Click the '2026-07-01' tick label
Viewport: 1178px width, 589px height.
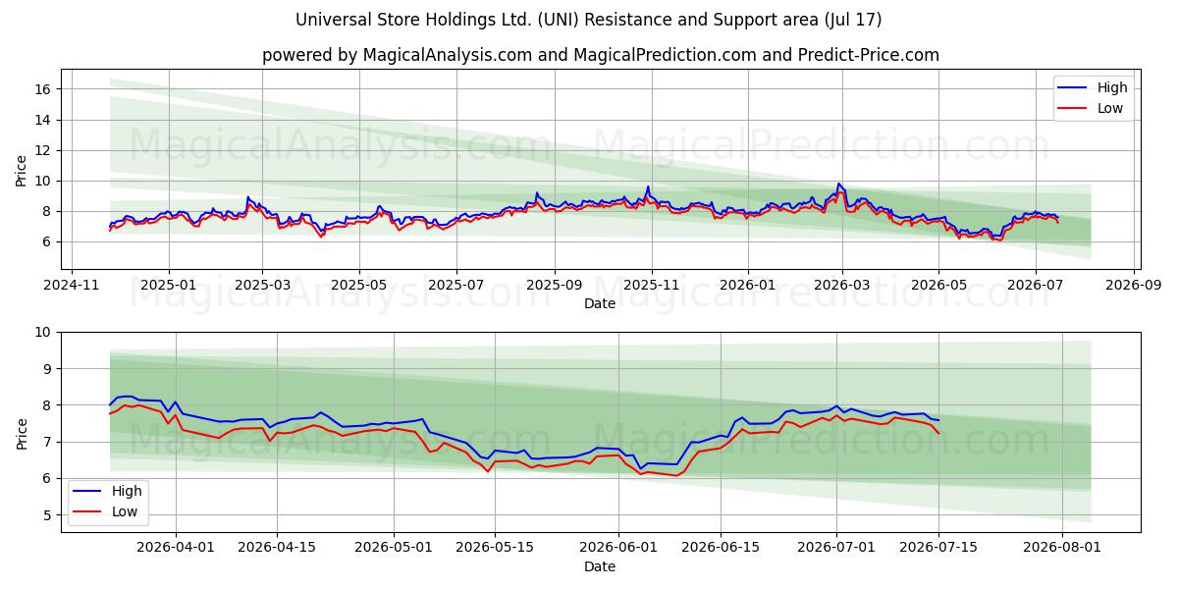click(835, 547)
